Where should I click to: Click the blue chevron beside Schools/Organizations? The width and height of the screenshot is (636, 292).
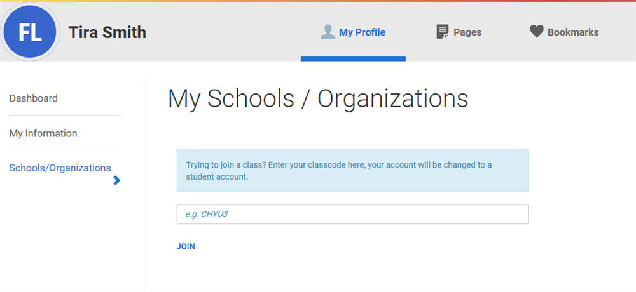tap(117, 180)
